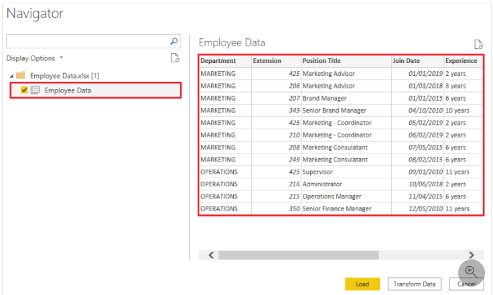Click the extension 216 cell
Screen dimensions: 493x295
click(276, 184)
